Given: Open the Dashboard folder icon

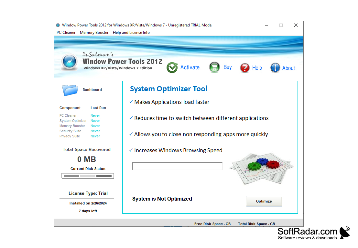Looking at the screenshot, I should click(70, 90).
